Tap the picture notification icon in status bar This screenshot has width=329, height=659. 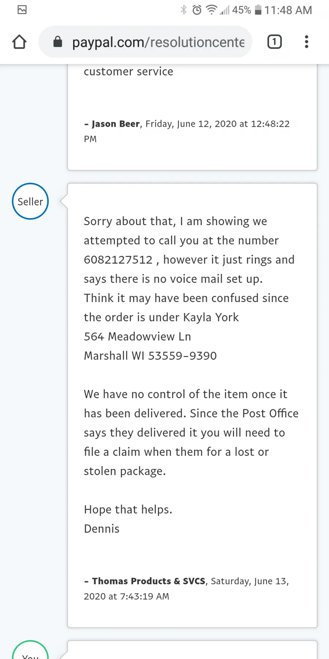tap(22, 10)
